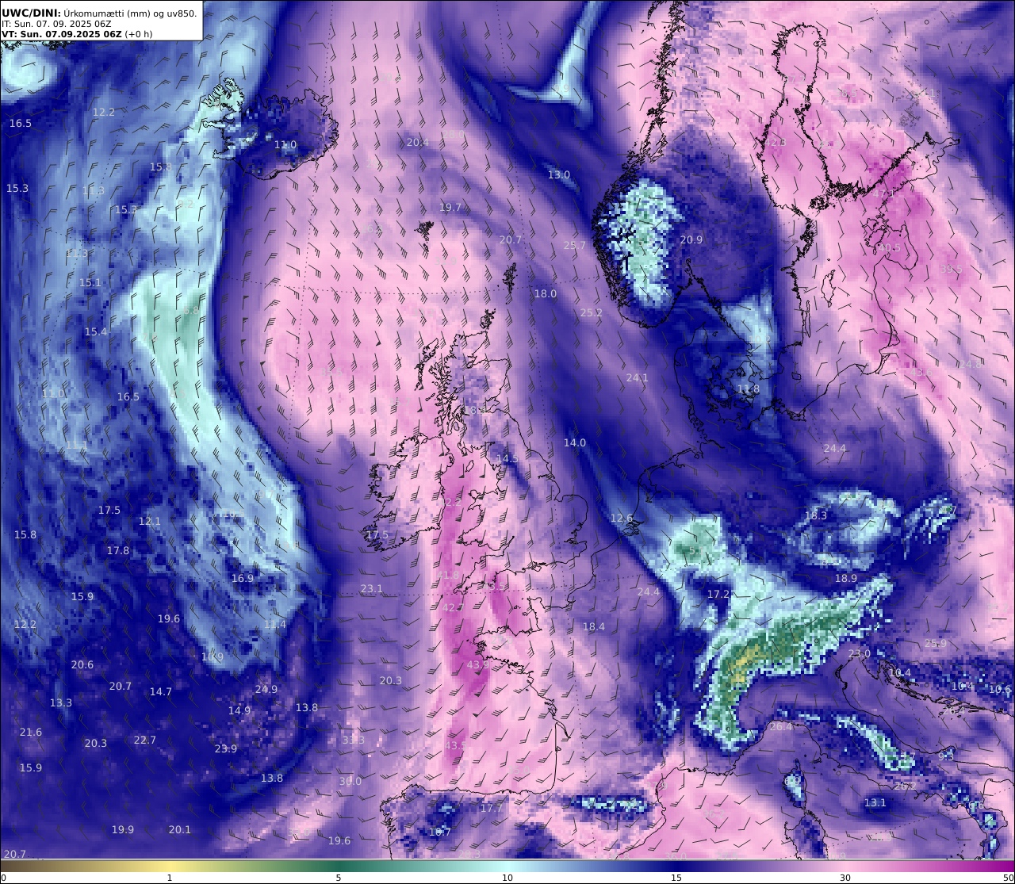Click the 13.0 value on the map
Screen dimensions: 1015x884
coord(559,174)
